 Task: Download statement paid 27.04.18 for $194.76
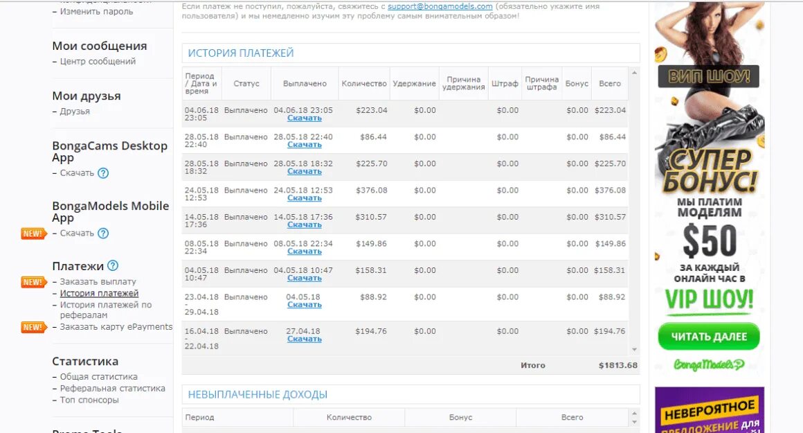pos(304,339)
